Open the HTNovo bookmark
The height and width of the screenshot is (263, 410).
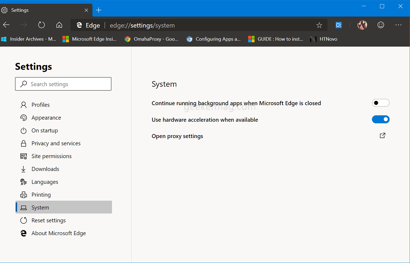tap(324, 39)
